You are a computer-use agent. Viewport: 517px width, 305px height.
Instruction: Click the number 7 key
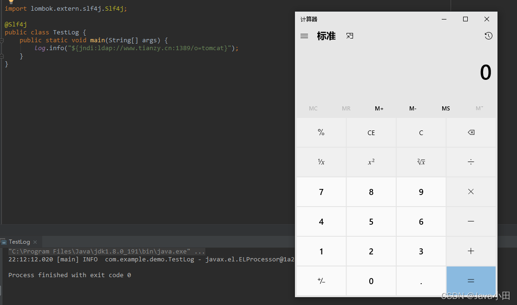click(x=321, y=192)
